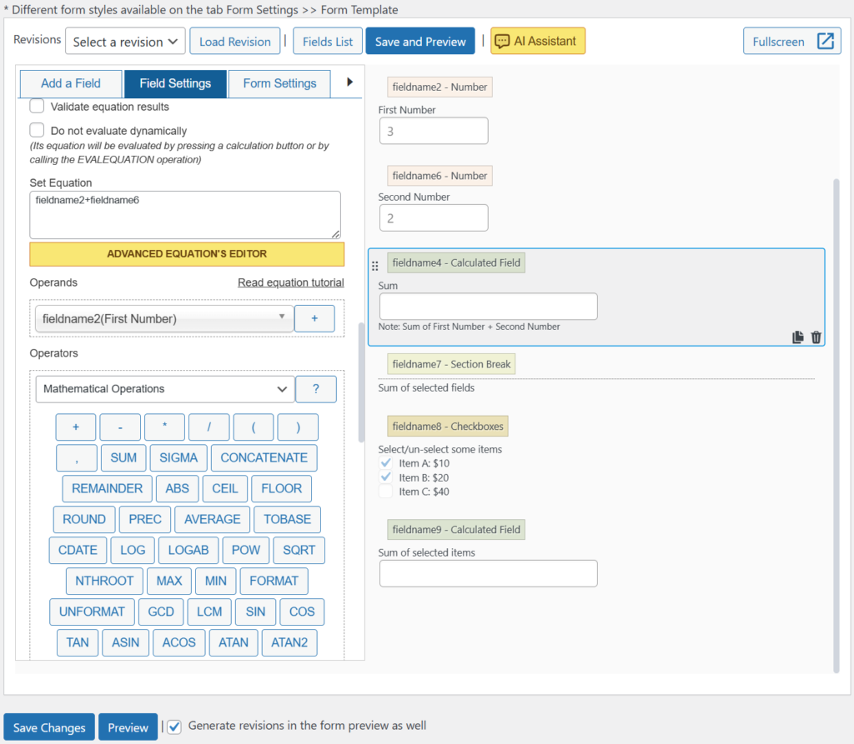Select the fieldname8 Checkboxes label

coord(448,426)
